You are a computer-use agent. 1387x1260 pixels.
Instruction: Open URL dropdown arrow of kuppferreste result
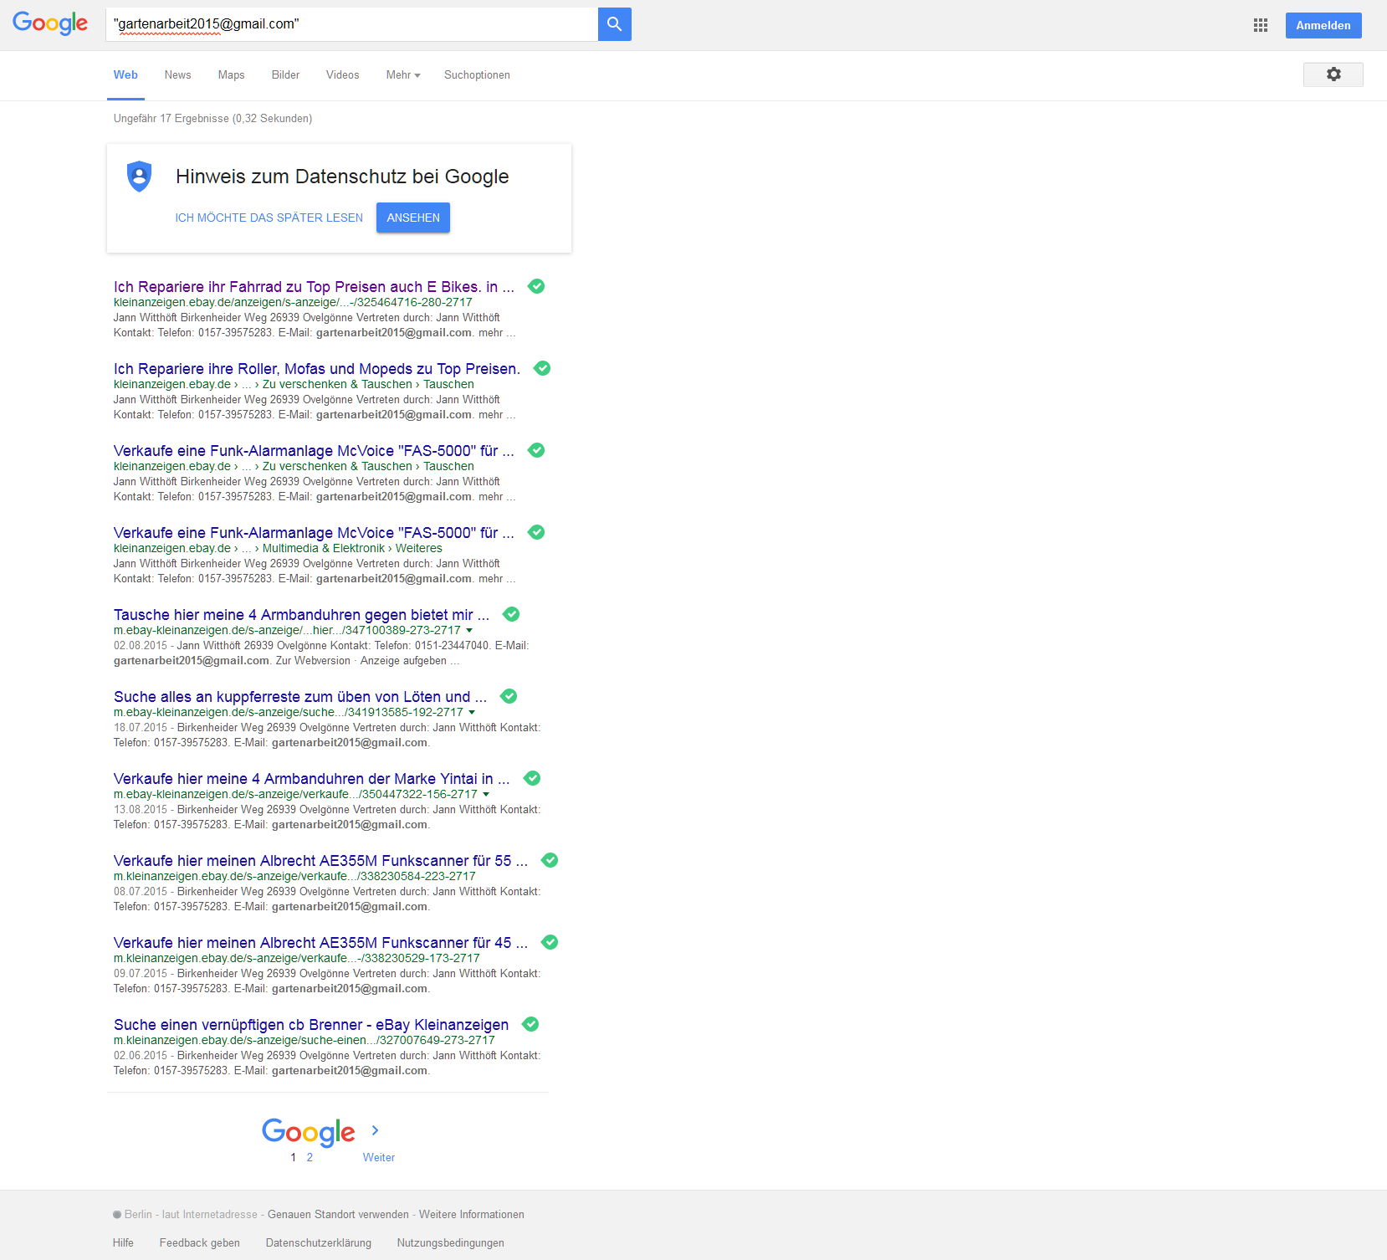point(472,712)
